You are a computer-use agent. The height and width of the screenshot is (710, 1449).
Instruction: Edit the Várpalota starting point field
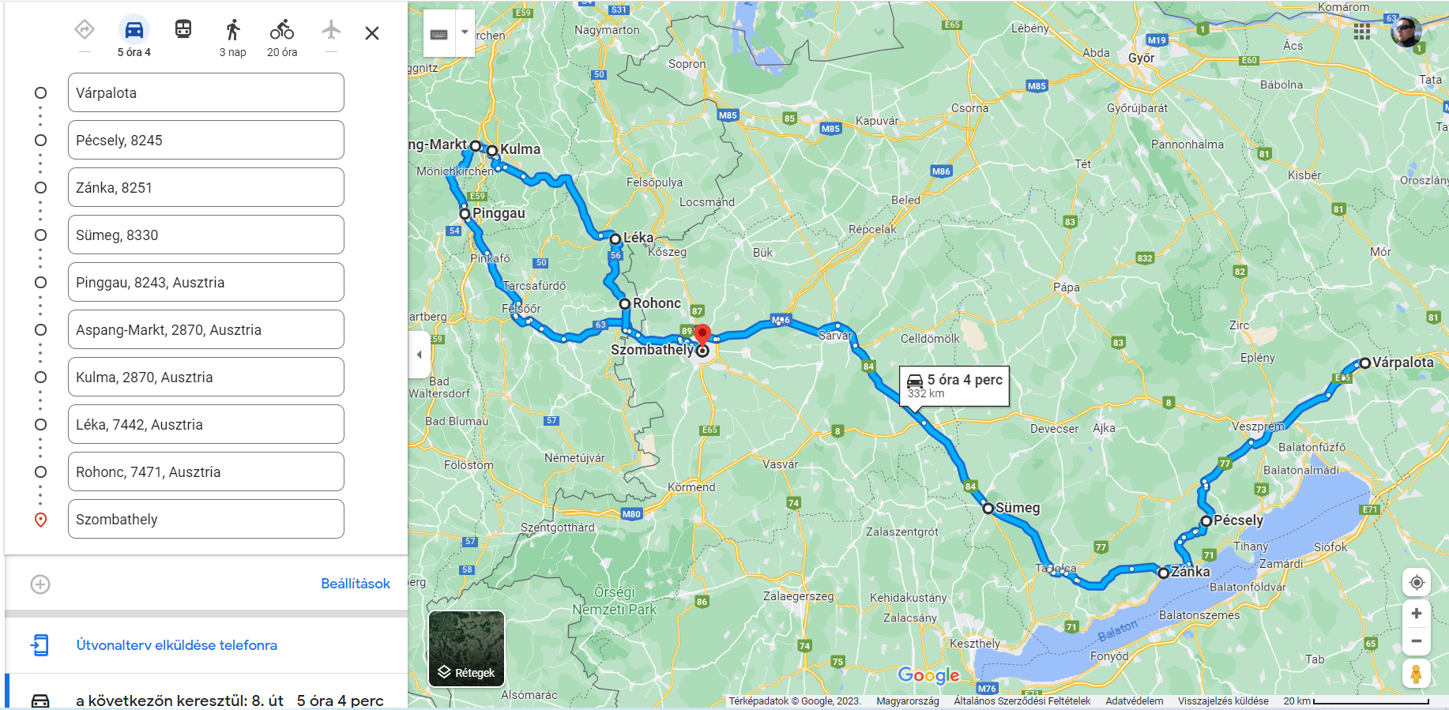206,92
